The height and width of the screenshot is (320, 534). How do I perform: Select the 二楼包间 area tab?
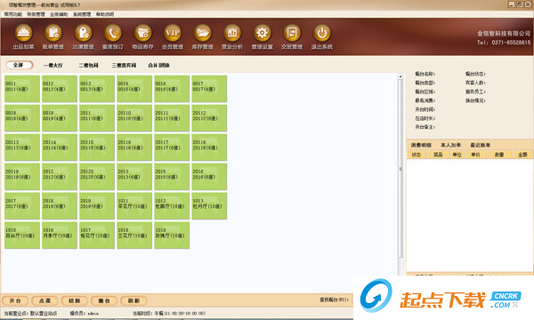tap(88, 65)
